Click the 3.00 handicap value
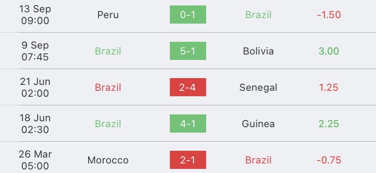Image resolution: width=376 pixels, height=173 pixels. pos(329,51)
